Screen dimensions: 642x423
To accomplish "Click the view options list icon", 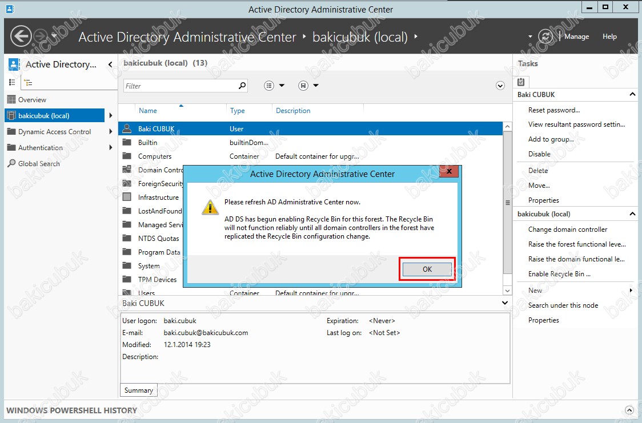I will point(269,86).
